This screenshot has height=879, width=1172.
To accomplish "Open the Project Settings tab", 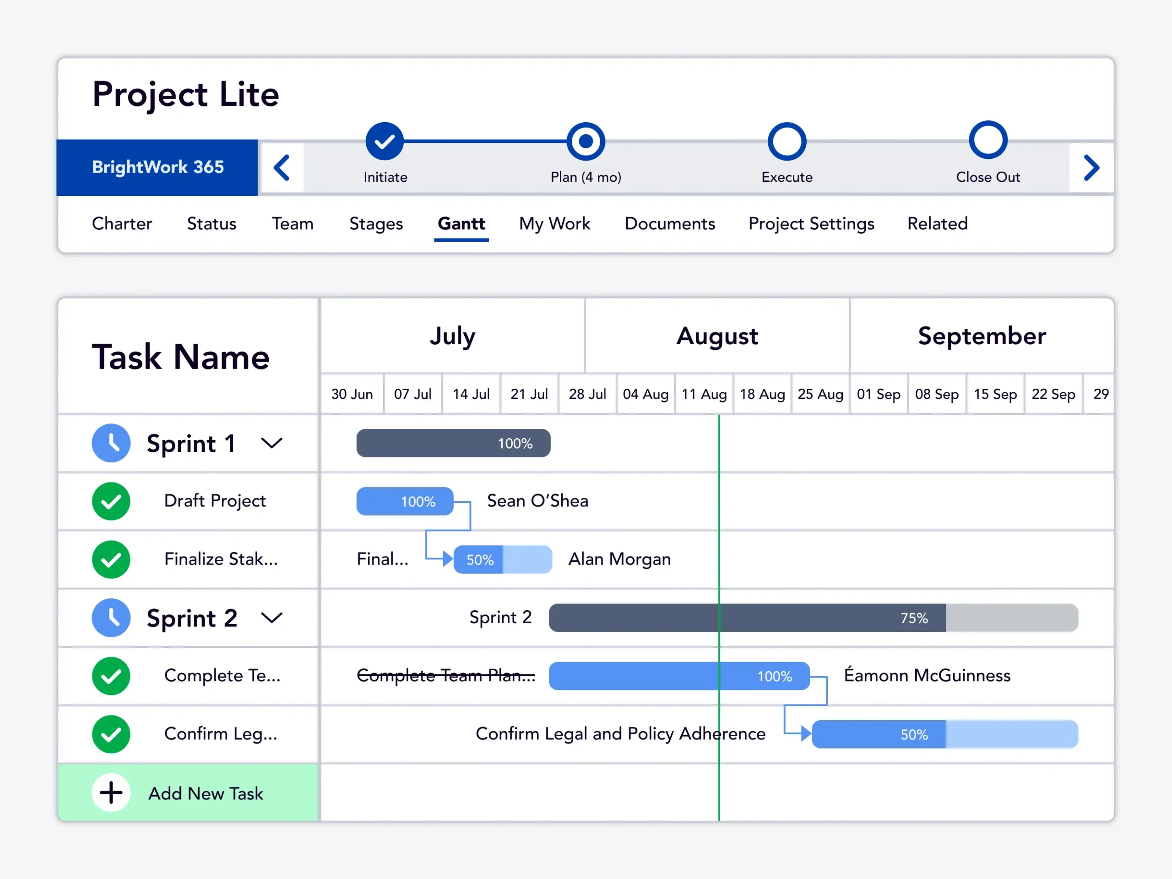I will (811, 223).
